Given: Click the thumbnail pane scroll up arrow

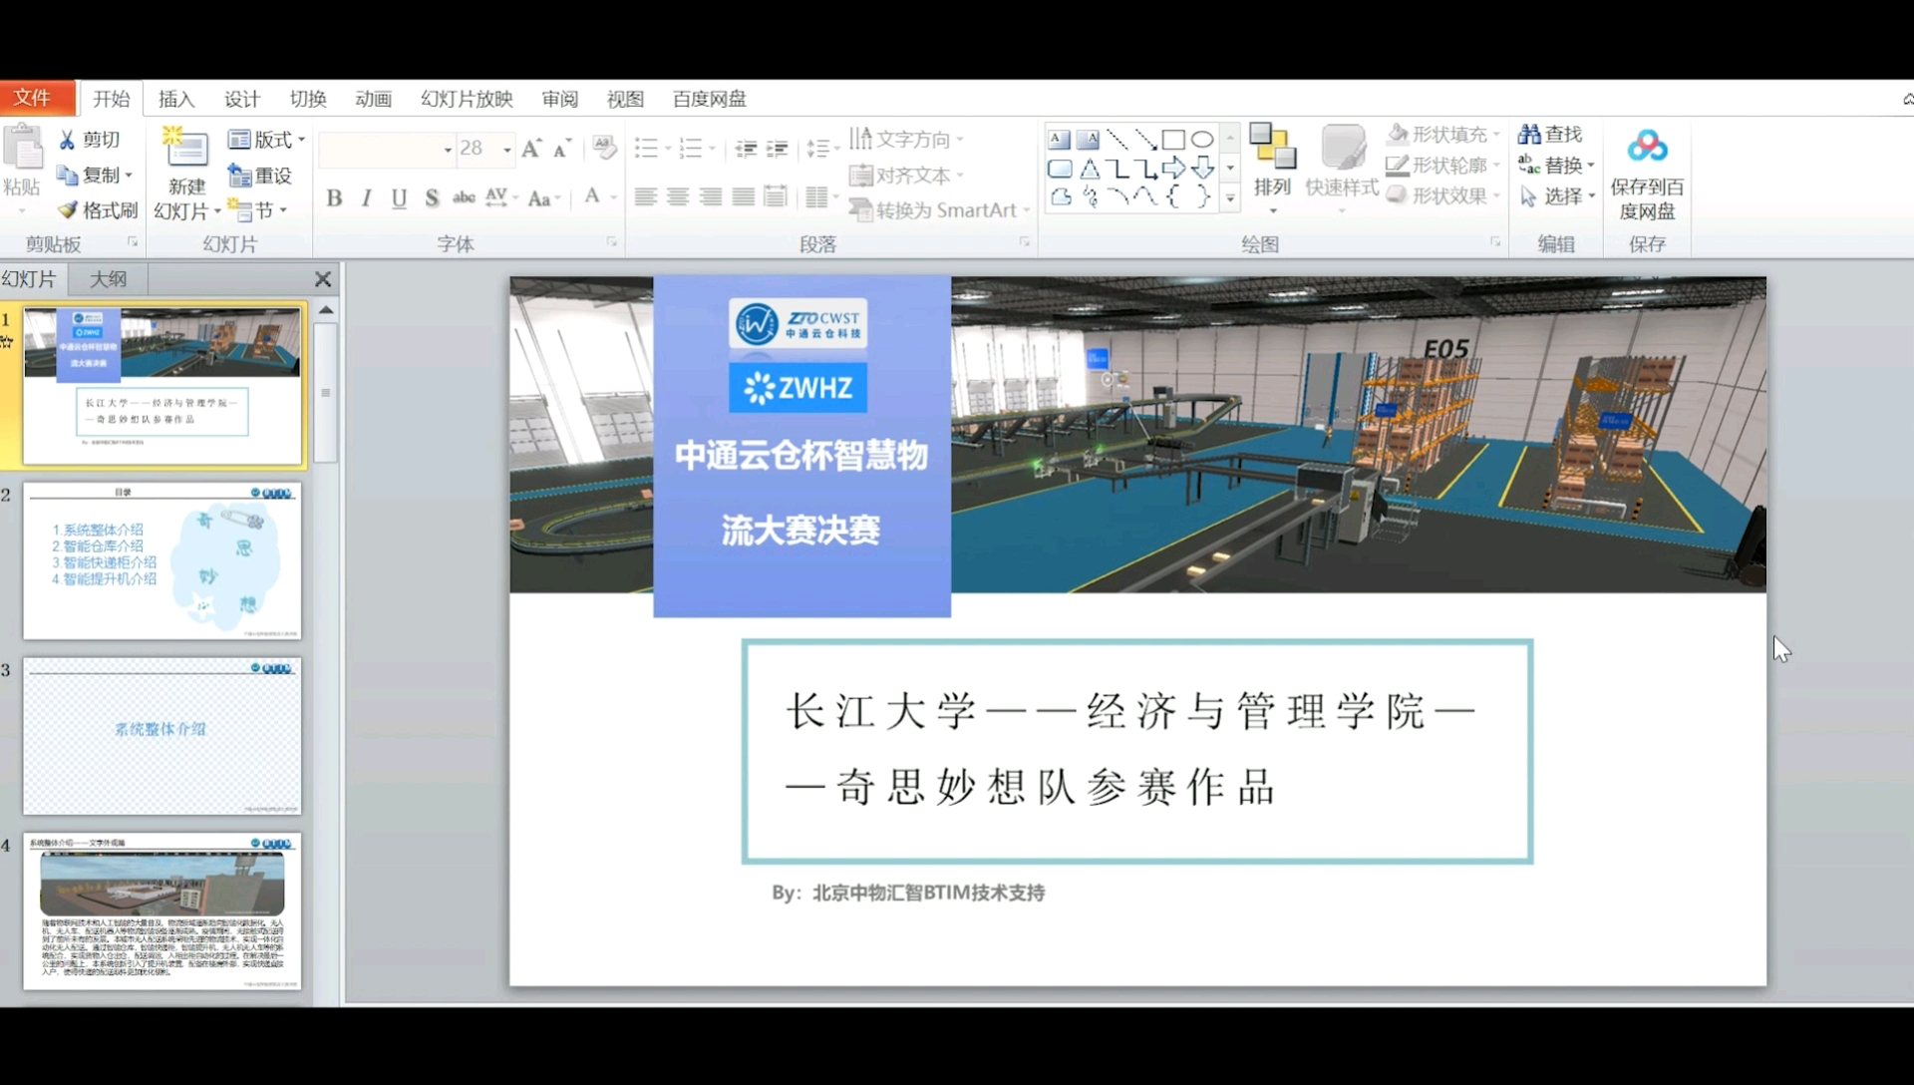Looking at the screenshot, I should [x=326, y=310].
